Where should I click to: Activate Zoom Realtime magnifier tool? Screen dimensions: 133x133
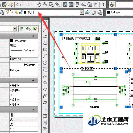click(x=45, y=5)
